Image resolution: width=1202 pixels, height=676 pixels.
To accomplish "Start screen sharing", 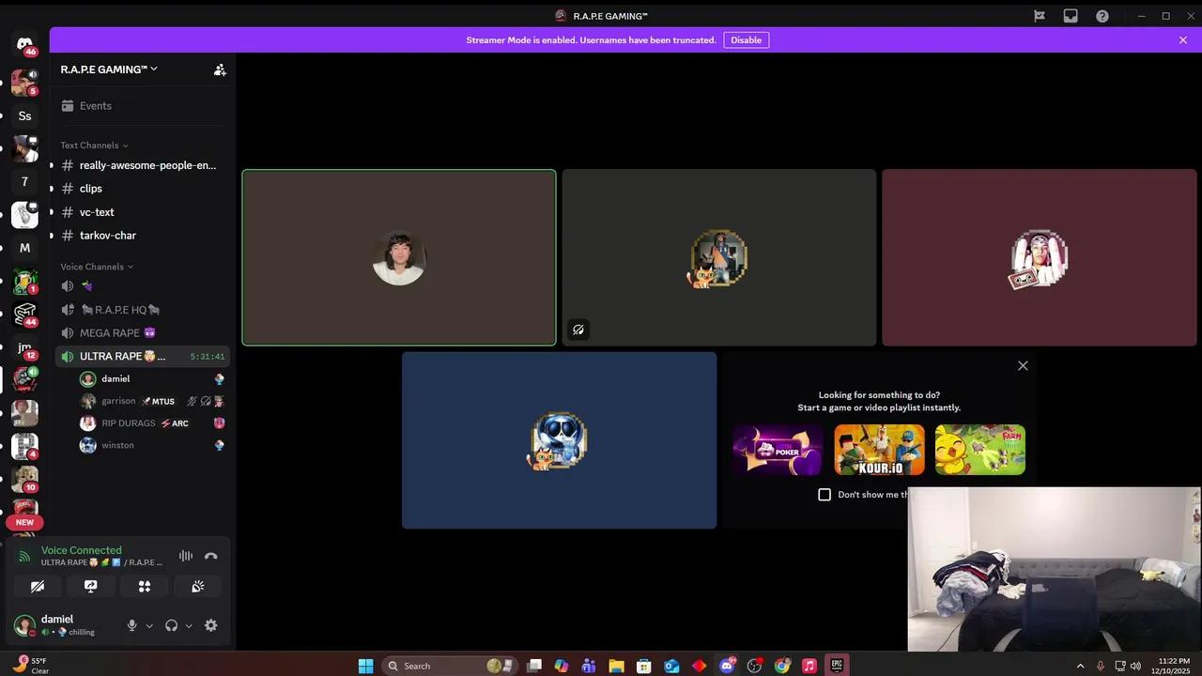I will coord(90,586).
